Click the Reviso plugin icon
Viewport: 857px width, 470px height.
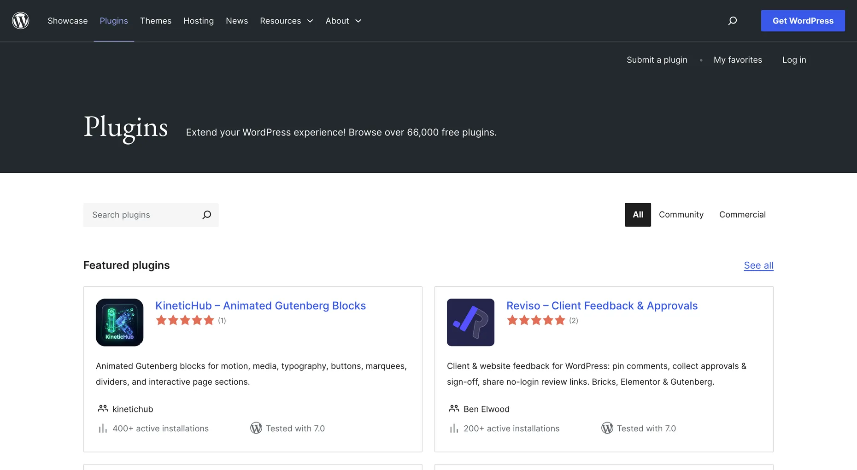(470, 322)
